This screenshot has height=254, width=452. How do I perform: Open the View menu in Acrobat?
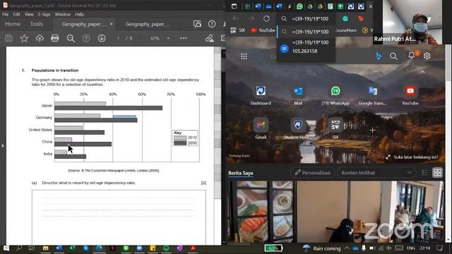29,14
